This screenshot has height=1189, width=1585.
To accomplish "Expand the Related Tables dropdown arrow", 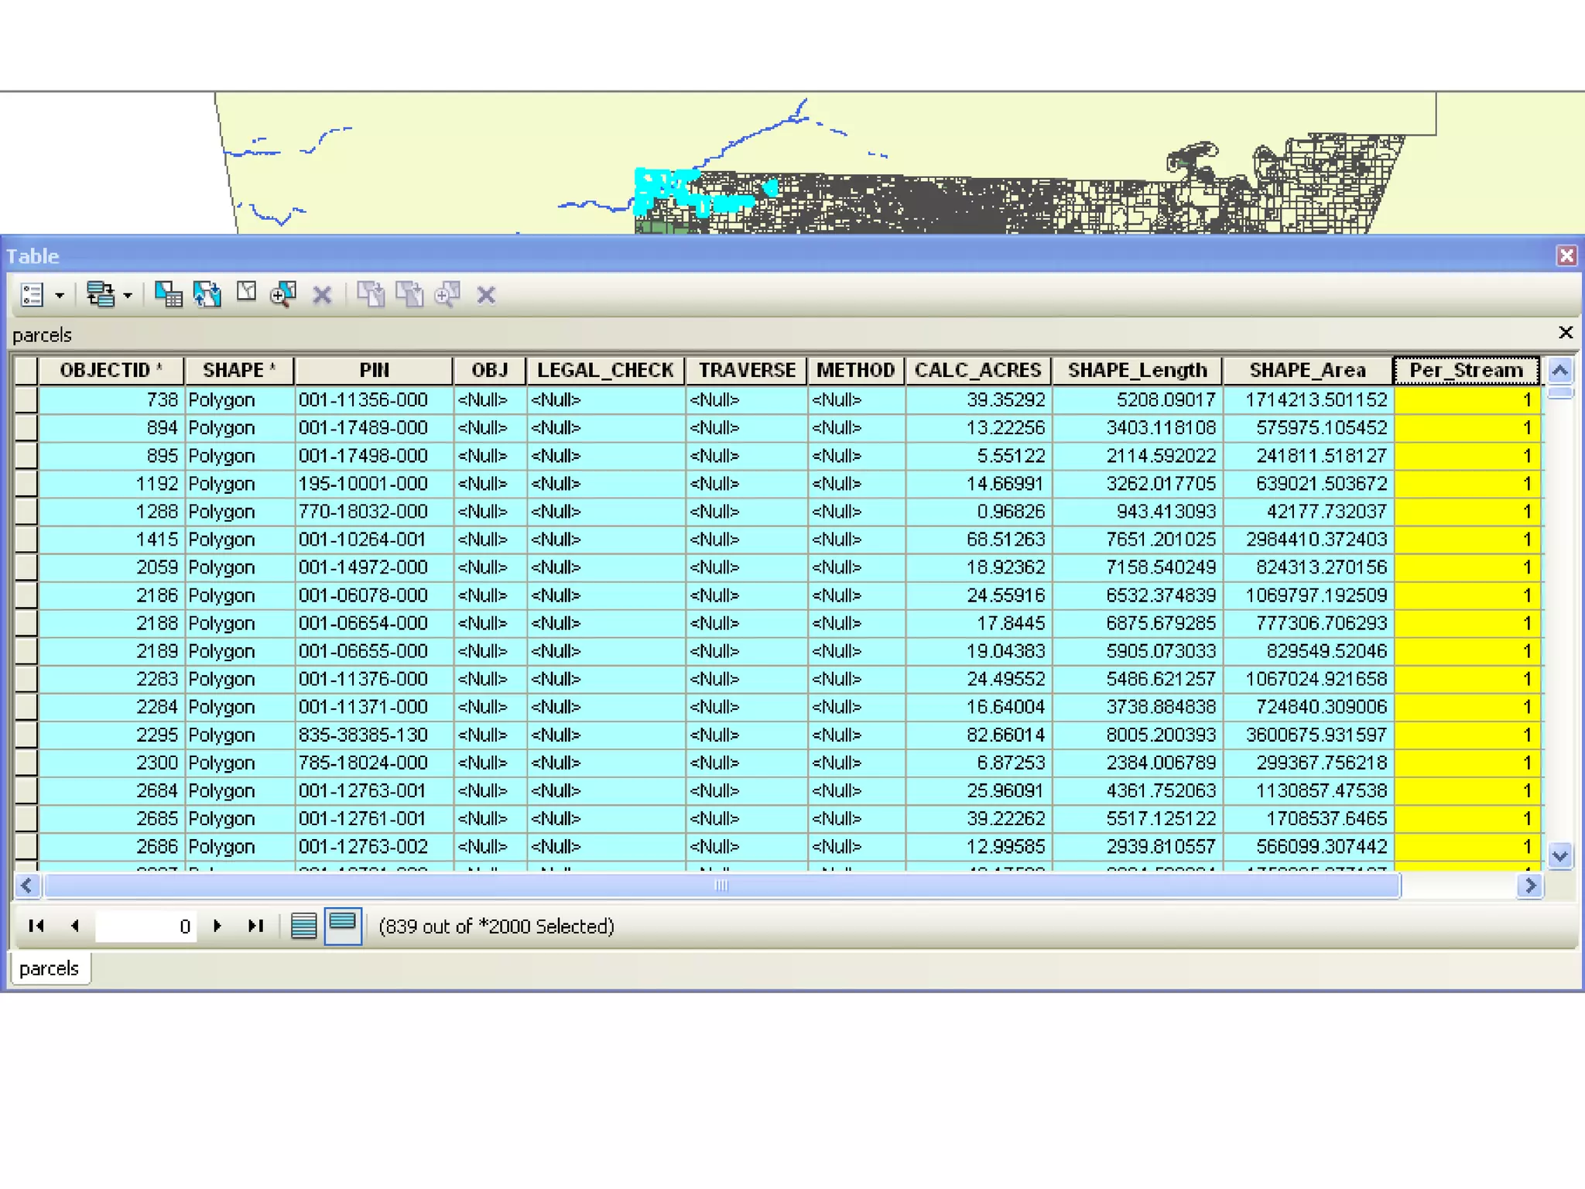I will click(x=128, y=295).
